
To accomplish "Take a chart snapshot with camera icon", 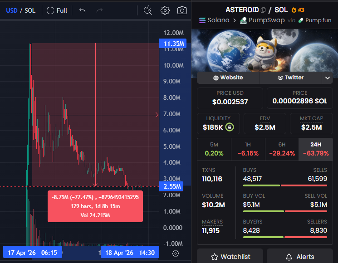I will point(182,10).
